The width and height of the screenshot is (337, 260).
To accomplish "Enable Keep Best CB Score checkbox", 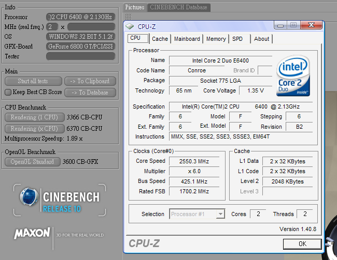I will pyautogui.click(x=8, y=93).
